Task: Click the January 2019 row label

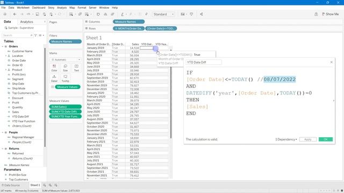Action: tap(96, 48)
